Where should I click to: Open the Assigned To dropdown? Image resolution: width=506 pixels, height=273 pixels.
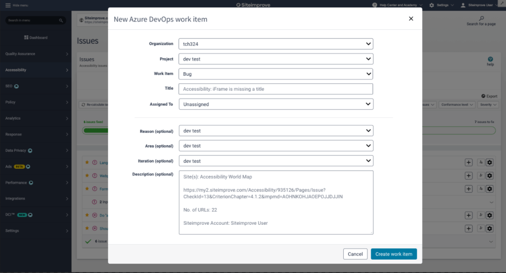[x=276, y=104]
